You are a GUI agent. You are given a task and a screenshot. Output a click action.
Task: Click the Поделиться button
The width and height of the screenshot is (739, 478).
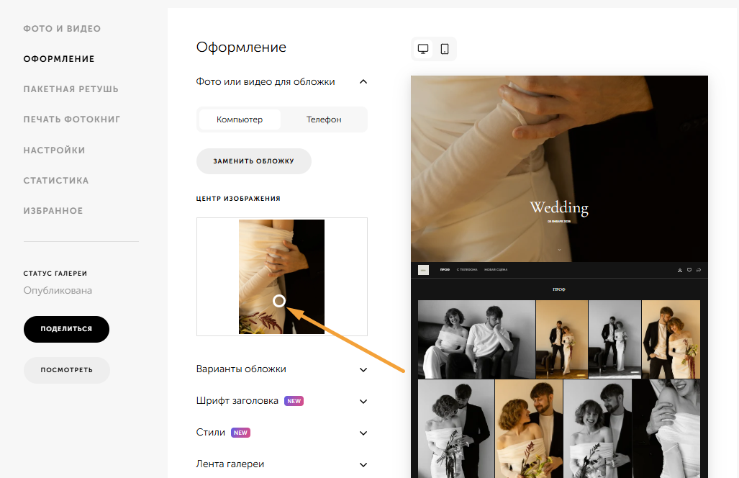click(x=66, y=329)
